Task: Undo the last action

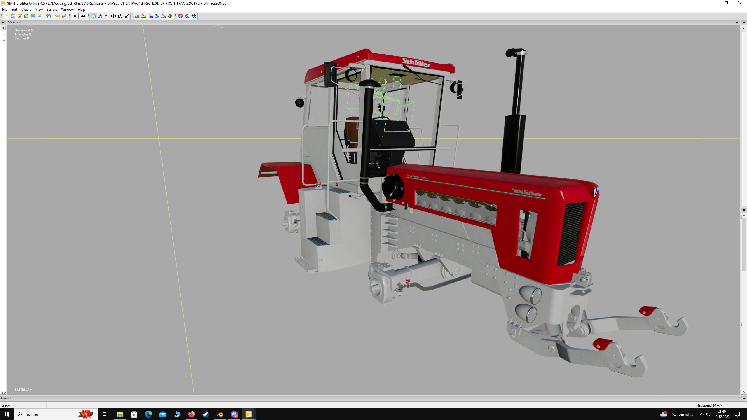Action: (57, 16)
